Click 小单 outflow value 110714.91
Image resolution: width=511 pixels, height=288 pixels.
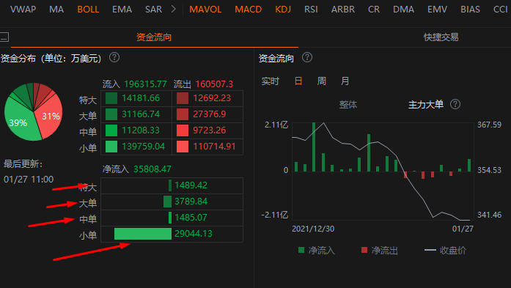(x=214, y=147)
